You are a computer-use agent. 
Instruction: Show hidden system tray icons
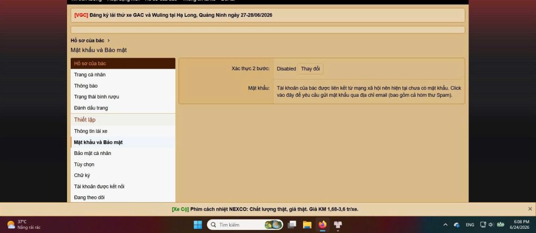coord(445,225)
